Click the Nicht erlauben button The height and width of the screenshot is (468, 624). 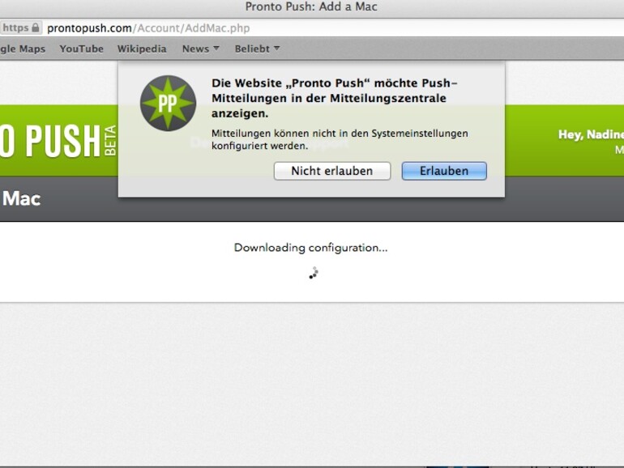point(332,171)
